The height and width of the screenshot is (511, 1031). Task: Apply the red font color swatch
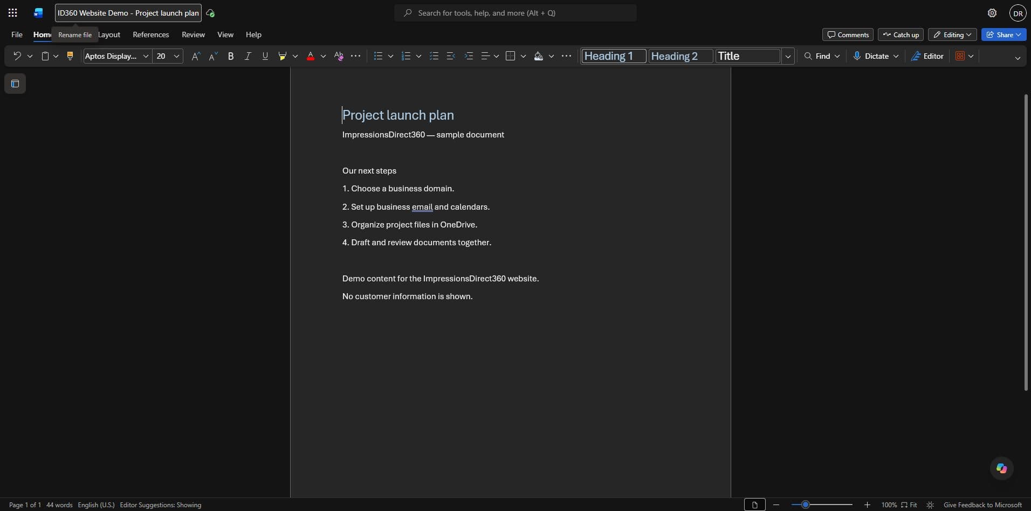tap(311, 56)
